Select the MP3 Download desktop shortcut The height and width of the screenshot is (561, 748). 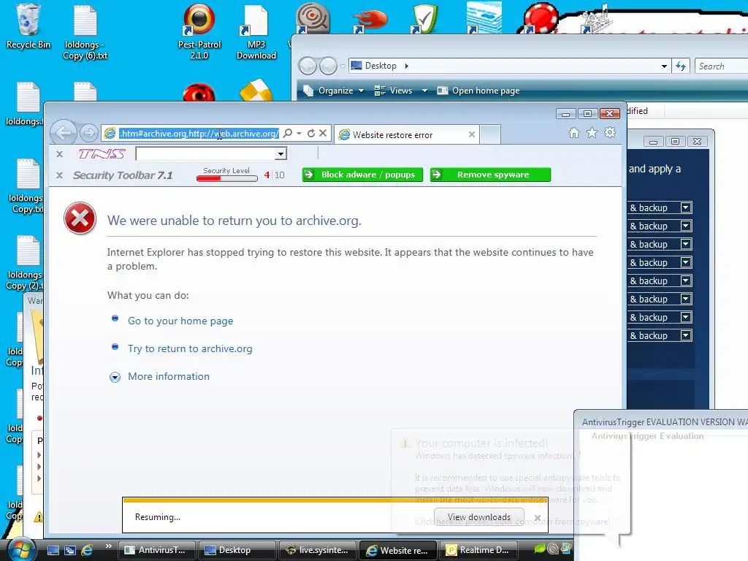256,31
